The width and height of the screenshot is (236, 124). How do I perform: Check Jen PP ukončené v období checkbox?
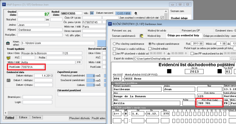[114, 53]
